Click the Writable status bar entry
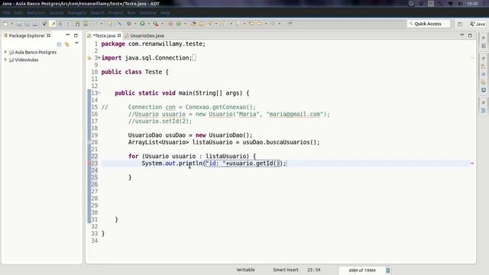This screenshot has height=275, width=489. point(245,270)
